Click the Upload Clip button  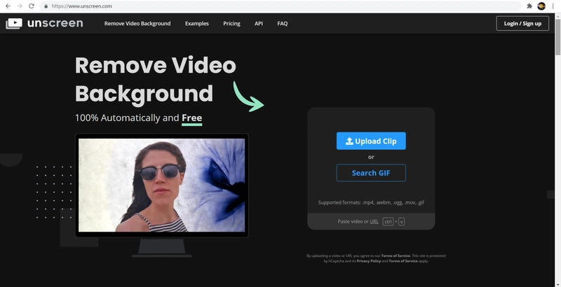pyautogui.click(x=371, y=141)
